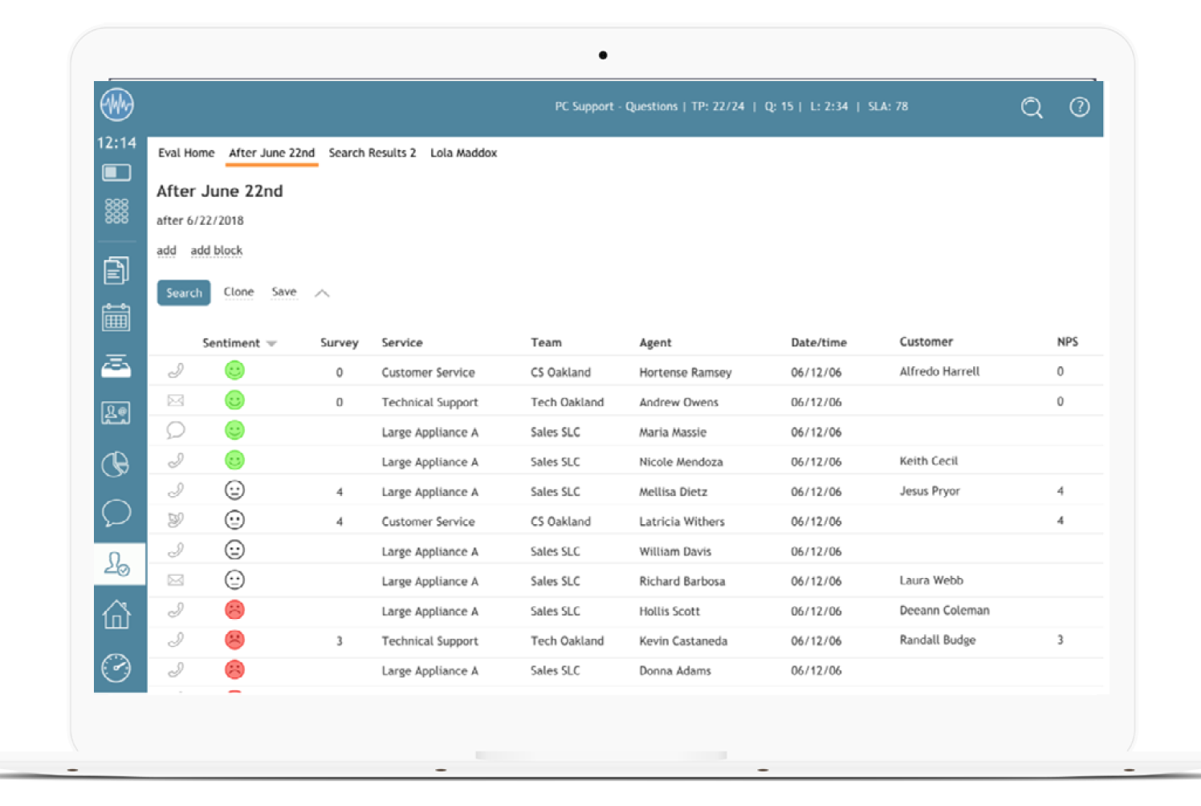
Task: Click the after 6/22/2018 criteria text
Action: click(x=200, y=220)
